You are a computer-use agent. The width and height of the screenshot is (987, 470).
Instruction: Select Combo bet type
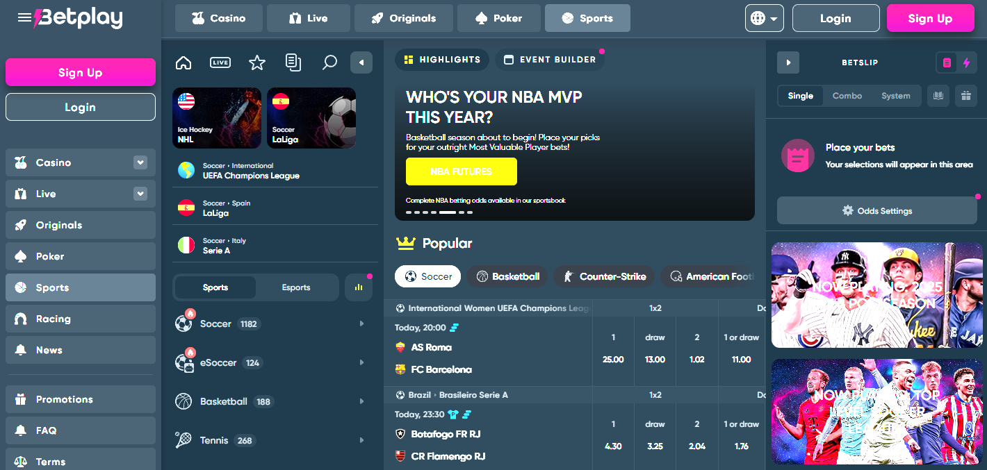point(847,96)
